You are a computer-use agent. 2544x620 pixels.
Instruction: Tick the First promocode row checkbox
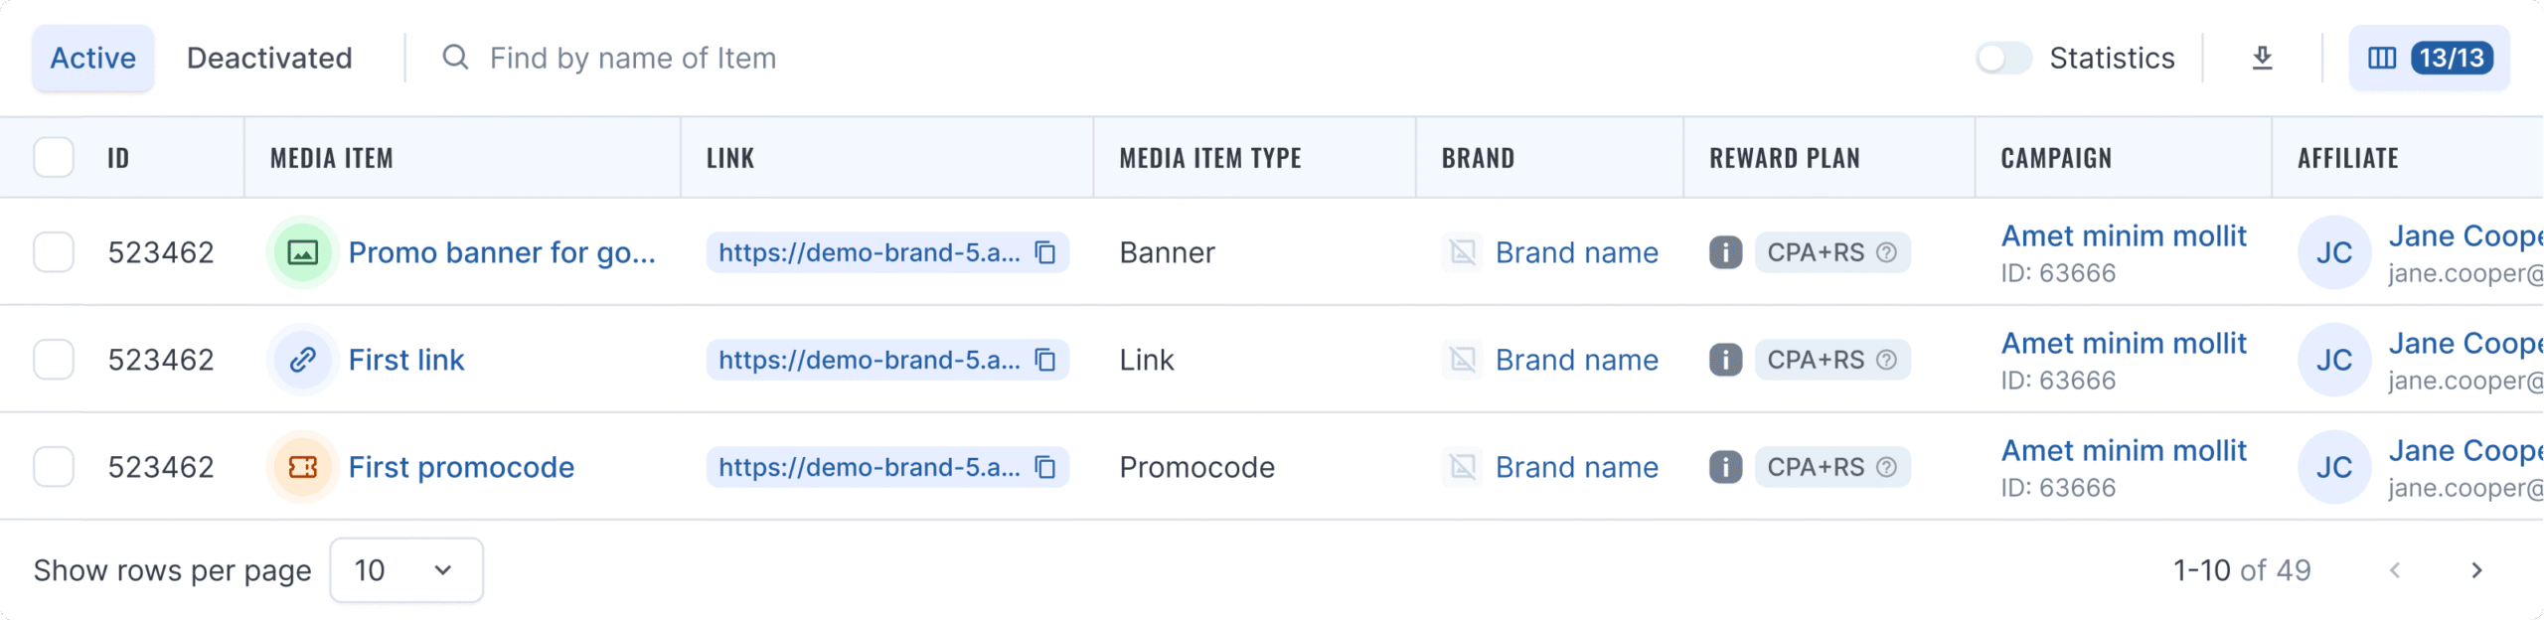tap(54, 467)
